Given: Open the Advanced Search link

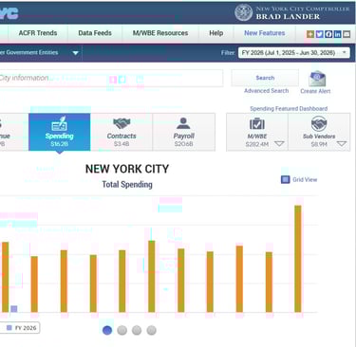Looking at the screenshot, I should [266, 91].
